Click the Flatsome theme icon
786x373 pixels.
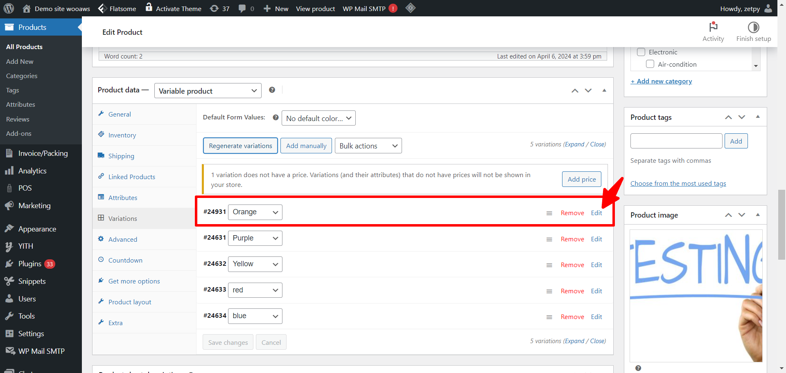[102, 8]
